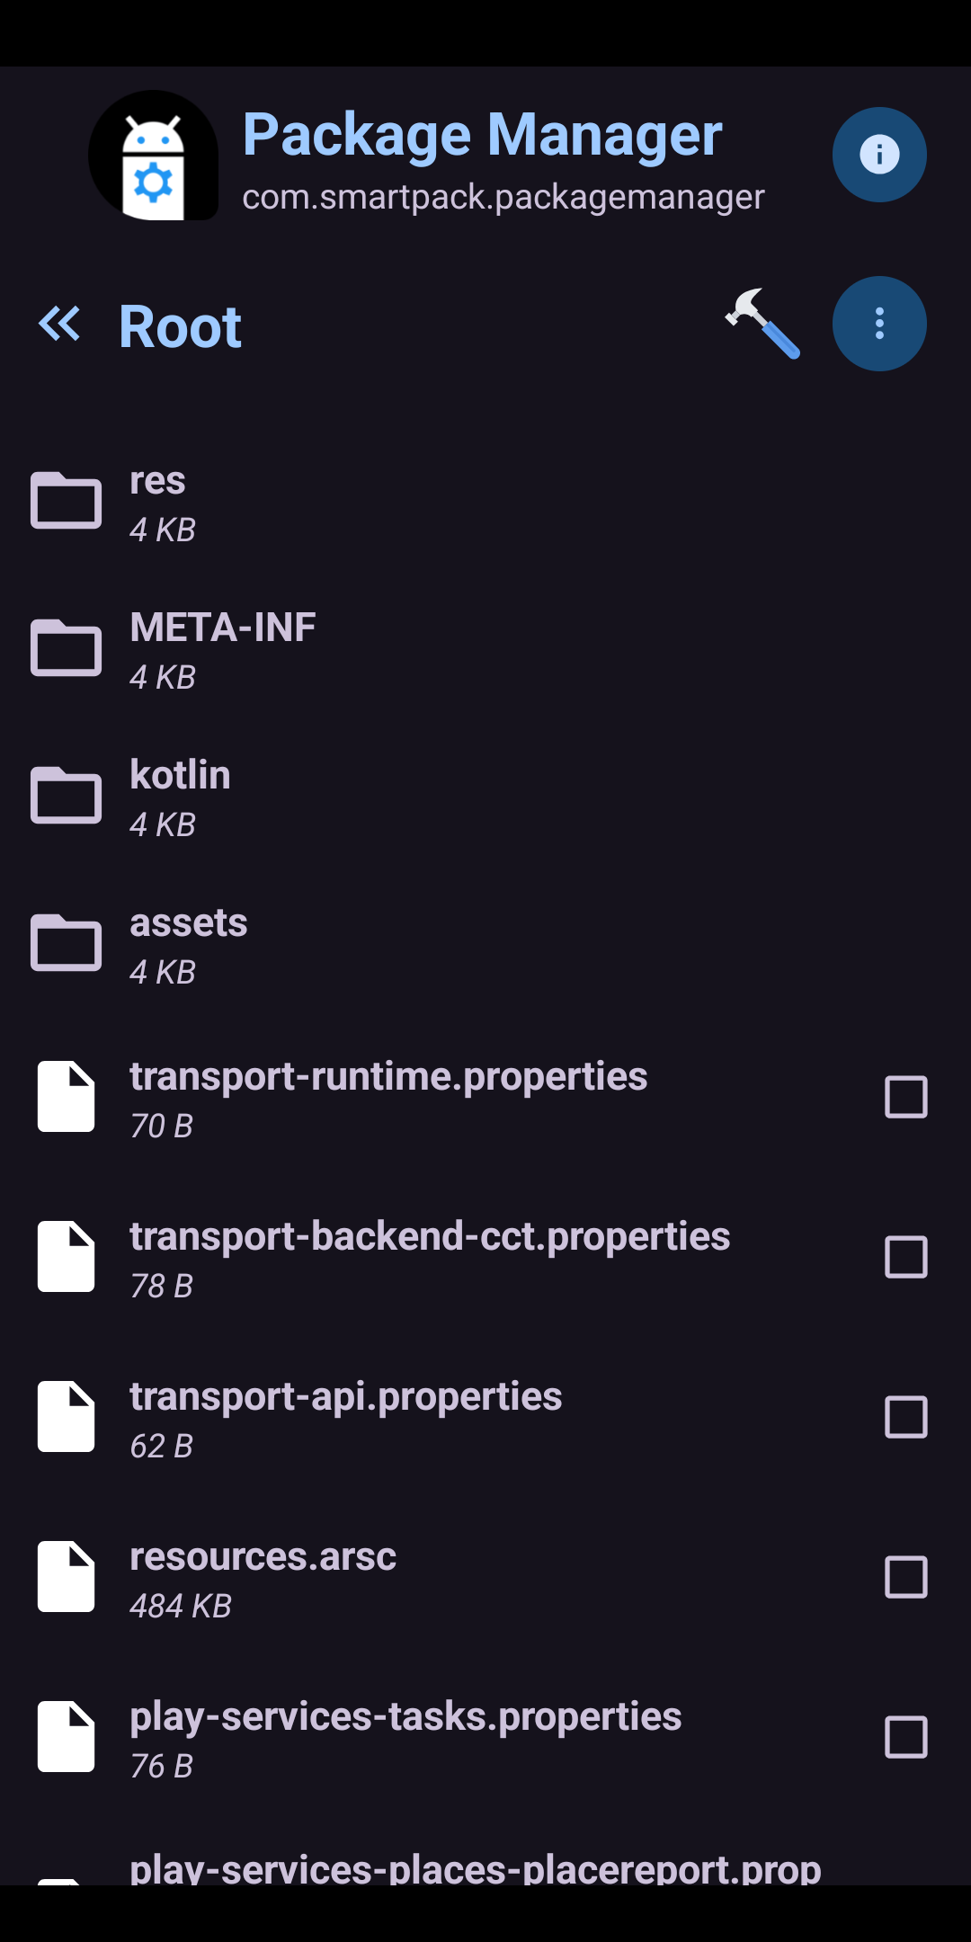Open the META-INF folder
Viewport: 971px width, 1942px height.
point(223,649)
